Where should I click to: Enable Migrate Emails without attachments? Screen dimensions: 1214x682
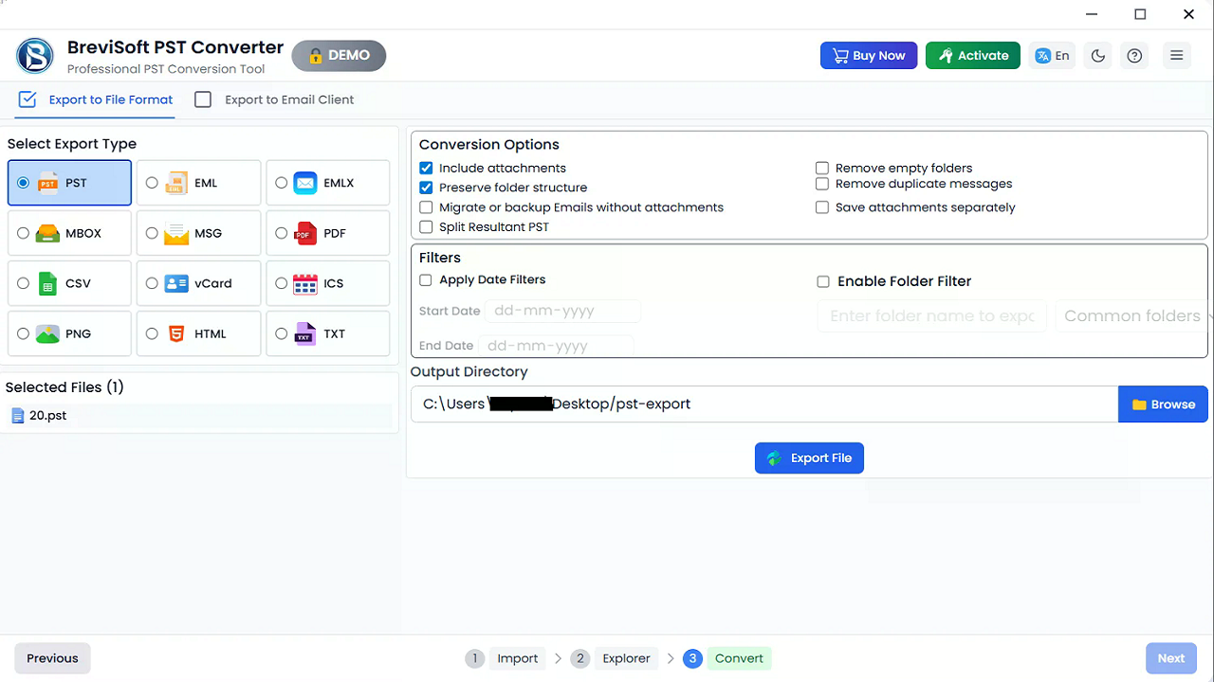point(426,207)
